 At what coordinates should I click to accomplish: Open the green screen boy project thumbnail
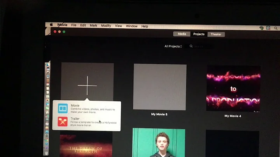pyautogui.click(x=159, y=143)
